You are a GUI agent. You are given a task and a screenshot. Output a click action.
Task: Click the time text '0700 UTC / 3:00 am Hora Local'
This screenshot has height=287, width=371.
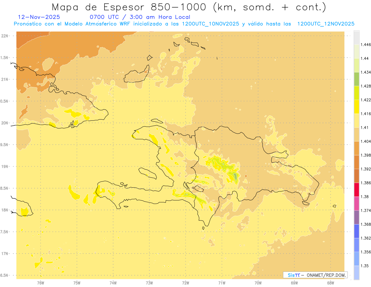(x=140, y=17)
